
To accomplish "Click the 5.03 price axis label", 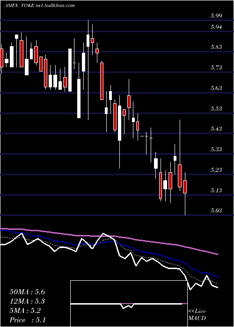I will (216, 210).
